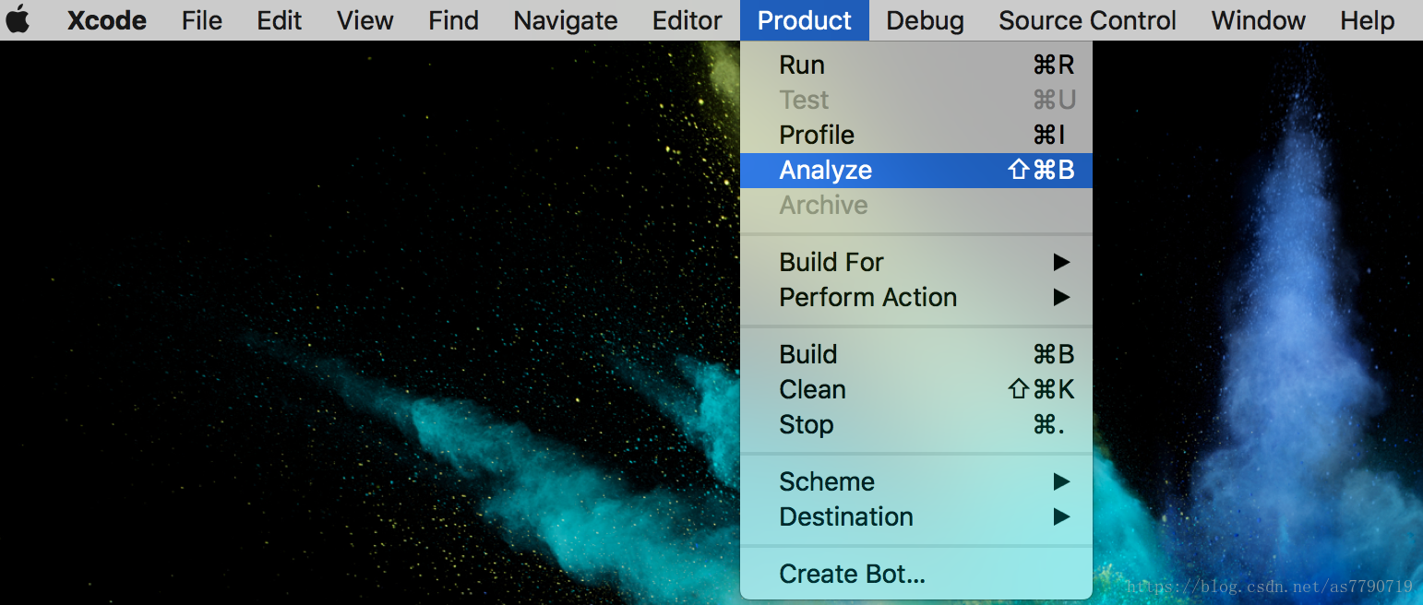Open the Window menu

pos(1259,20)
